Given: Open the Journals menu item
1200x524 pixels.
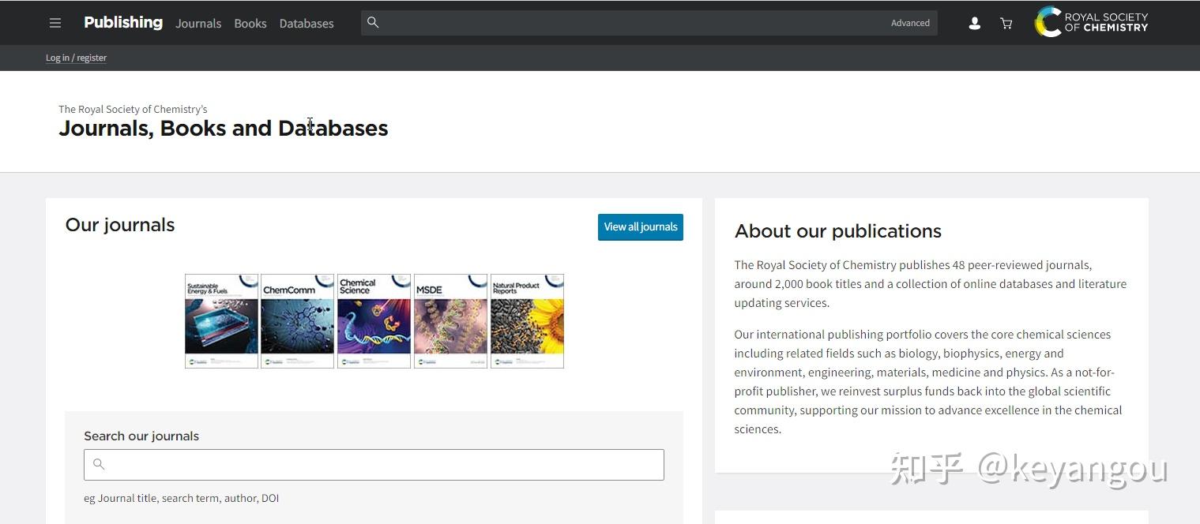Looking at the screenshot, I should click(198, 24).
